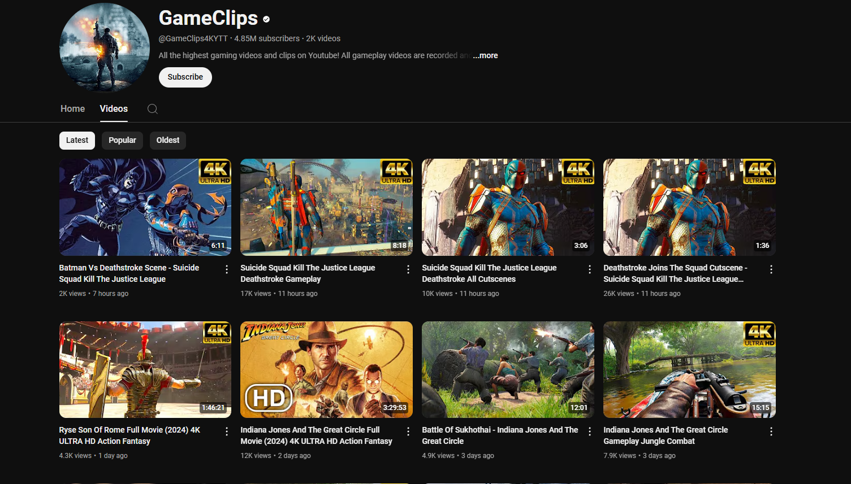Click the GameClips channel name heading

click(x=208, y=18)
